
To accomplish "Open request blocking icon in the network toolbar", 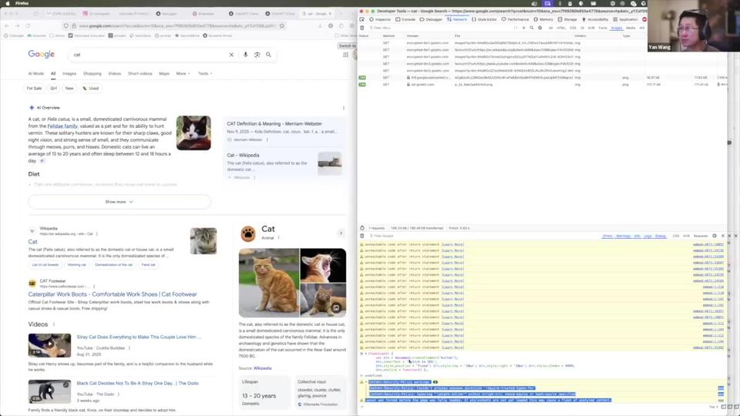I will (x=540, y=28).
